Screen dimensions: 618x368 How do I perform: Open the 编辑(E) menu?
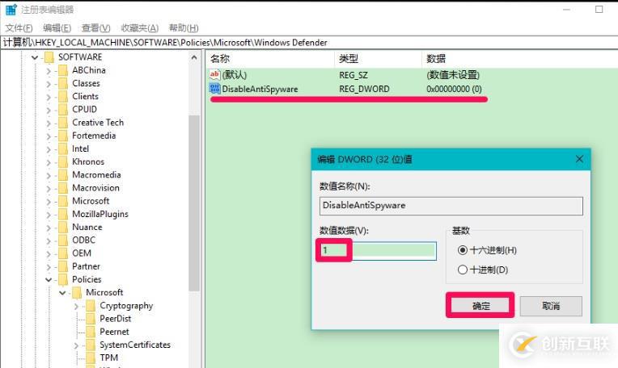[57, 28]
